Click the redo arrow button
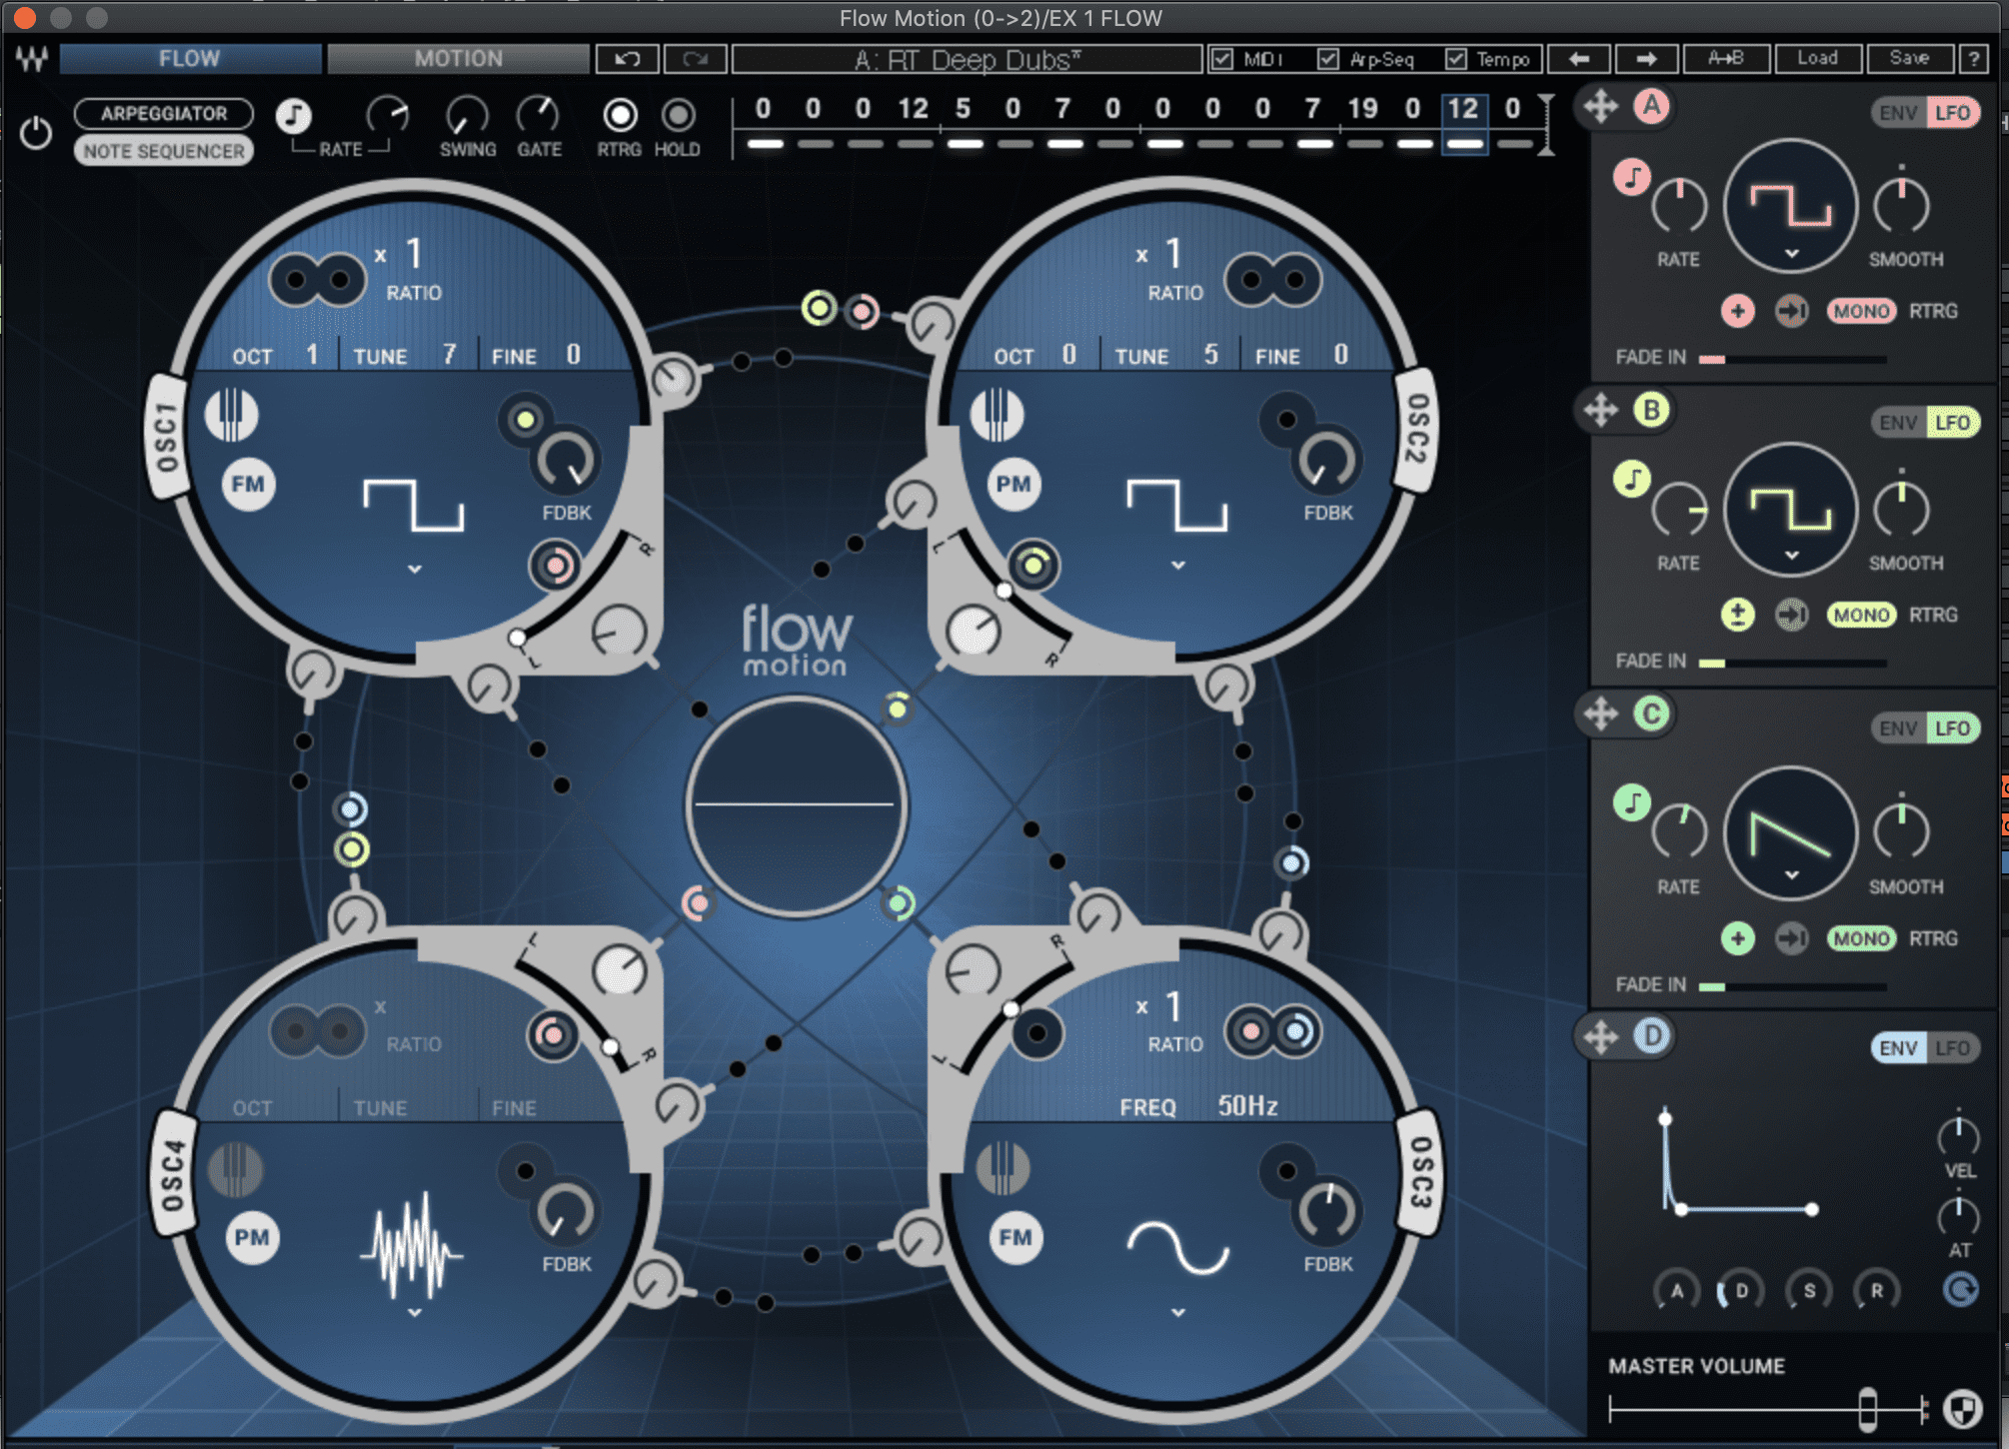 point(696,59)
